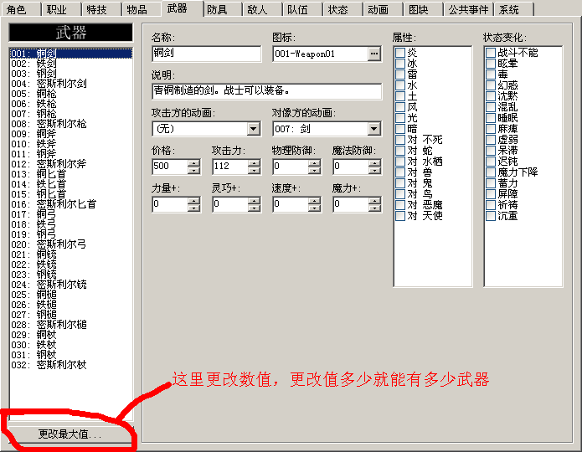582x452 pixels.
Task: Select weapon 009: 铜斧
Action: [71, 134]
